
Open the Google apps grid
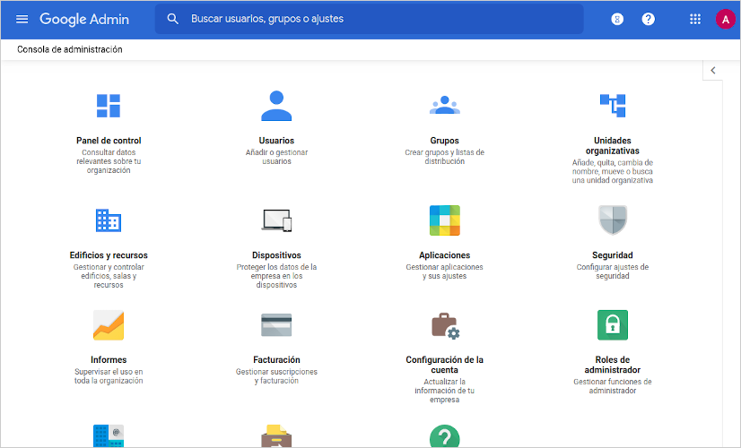point(695,19)
